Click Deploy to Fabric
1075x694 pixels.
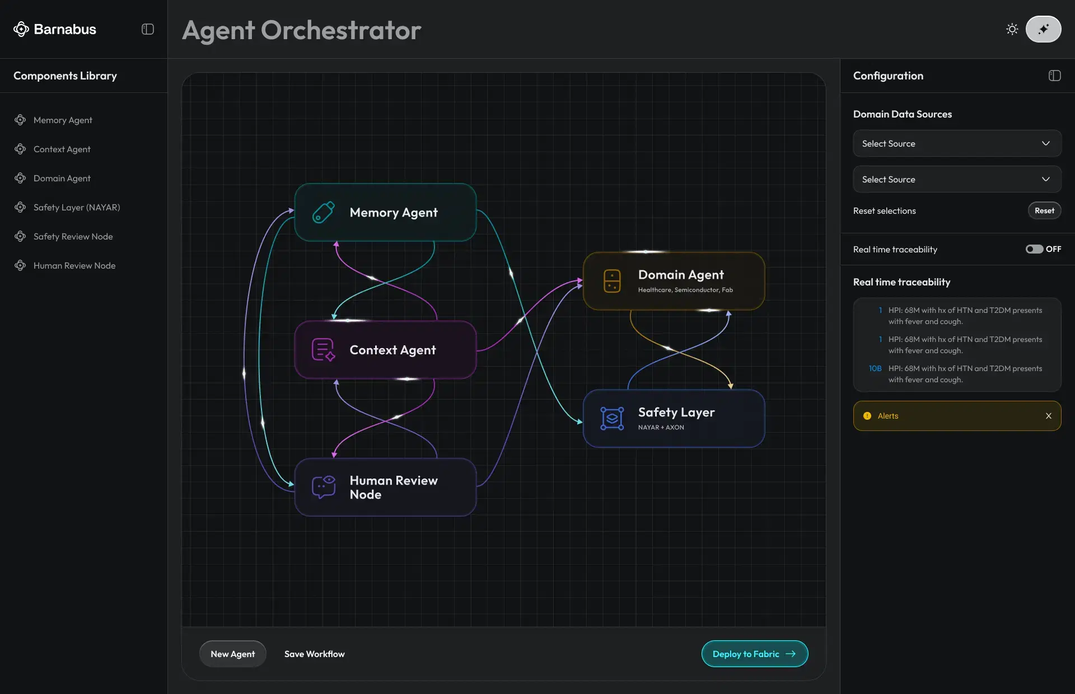754,654
